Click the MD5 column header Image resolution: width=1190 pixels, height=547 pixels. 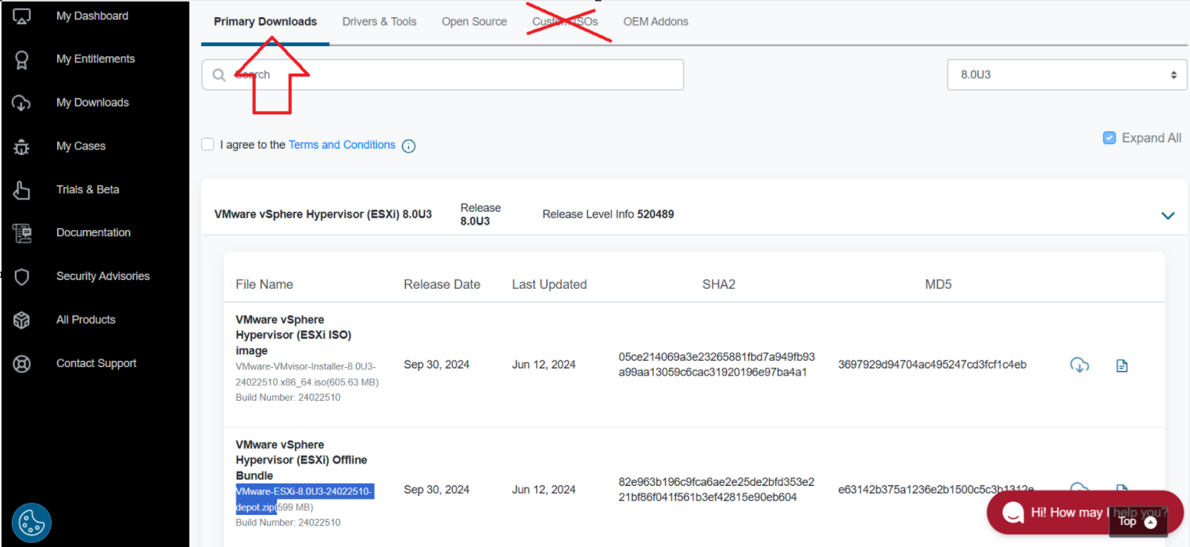point(938,285)
